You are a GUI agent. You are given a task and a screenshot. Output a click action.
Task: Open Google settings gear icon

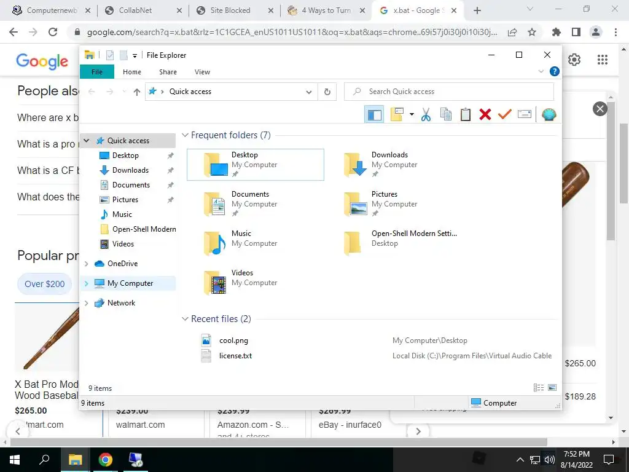pos(574,60)
